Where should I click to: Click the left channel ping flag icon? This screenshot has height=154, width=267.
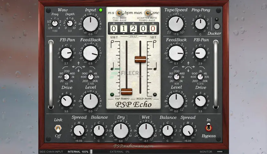tap(112, 44)
